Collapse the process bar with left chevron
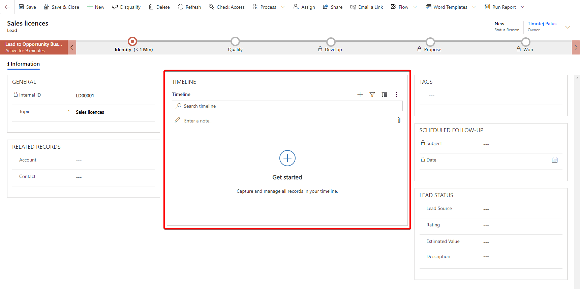The image size is (580, 289). (72, 47)
